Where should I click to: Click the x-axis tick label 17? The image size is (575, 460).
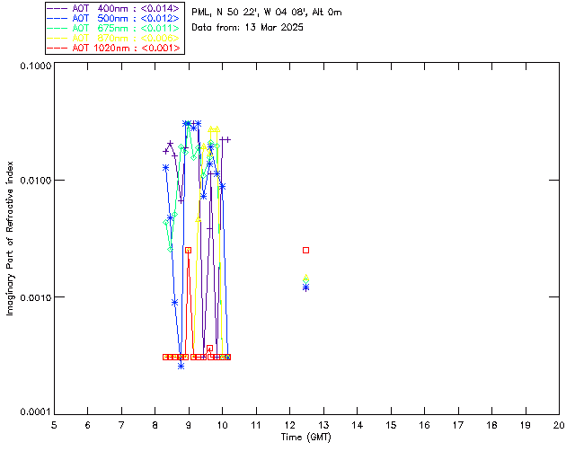[x=458, y=425]
